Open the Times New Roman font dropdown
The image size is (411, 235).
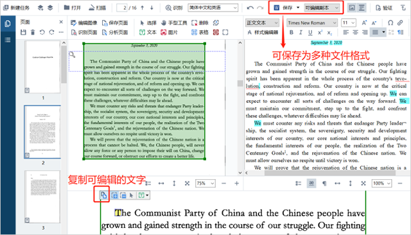pos(311,22)
